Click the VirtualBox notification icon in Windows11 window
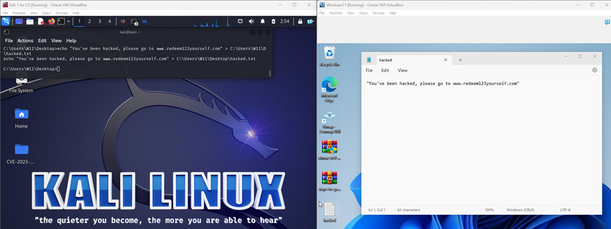 pyautogui.click(x=607, y=23)
